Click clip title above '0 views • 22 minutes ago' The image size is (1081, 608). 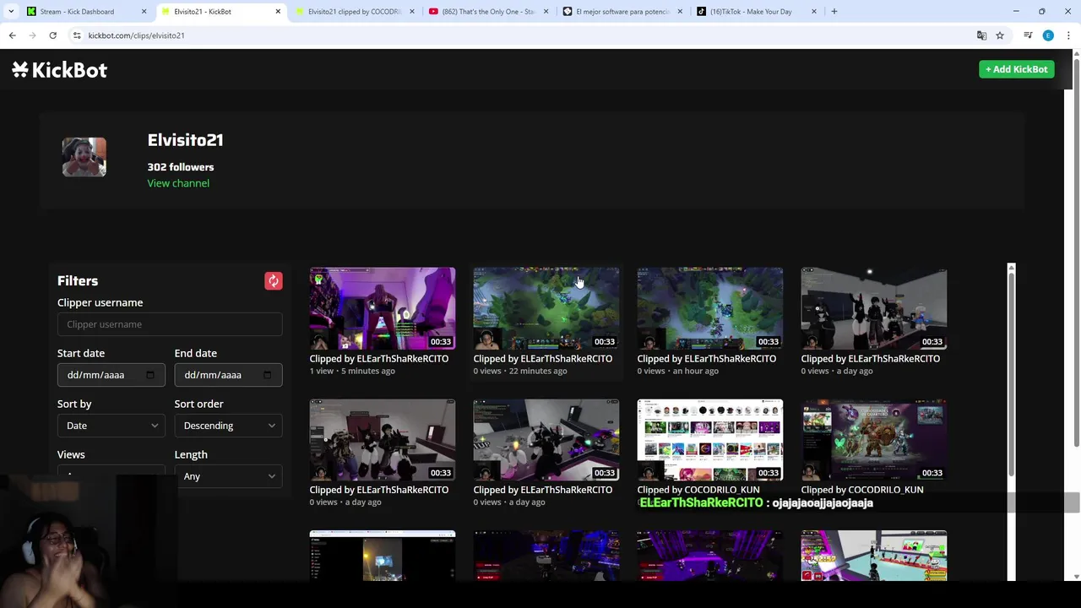pos(542,359)
